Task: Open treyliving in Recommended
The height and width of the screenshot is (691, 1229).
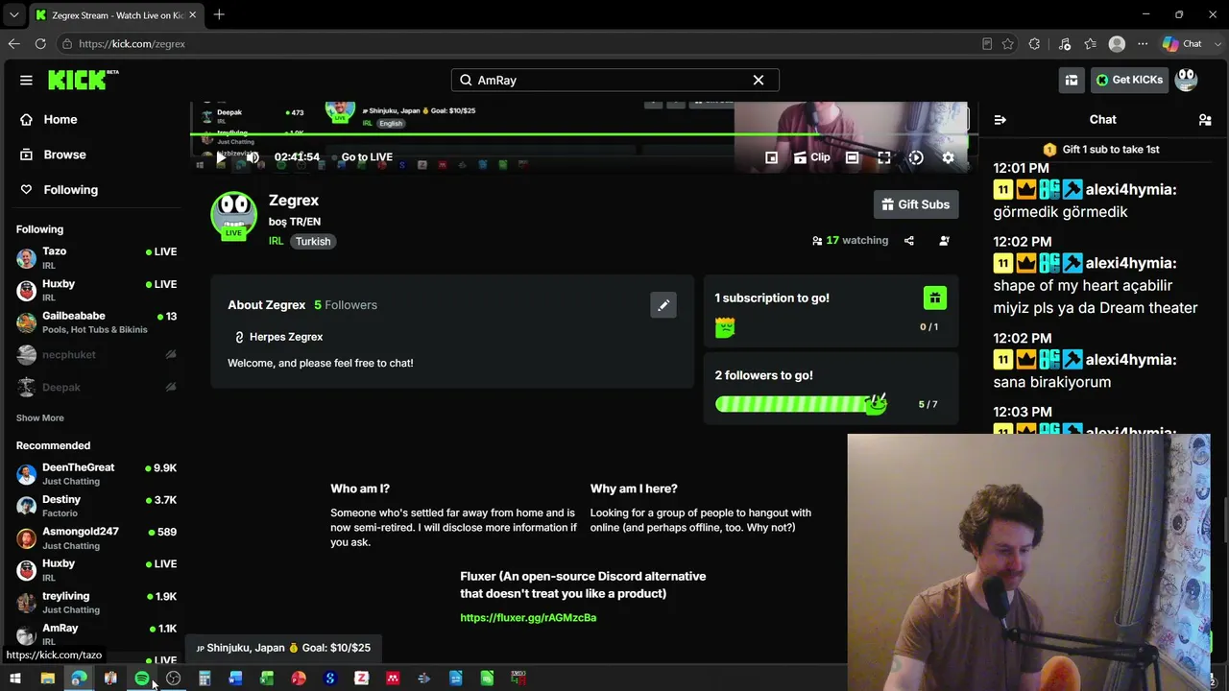Action: pos(96,602)
